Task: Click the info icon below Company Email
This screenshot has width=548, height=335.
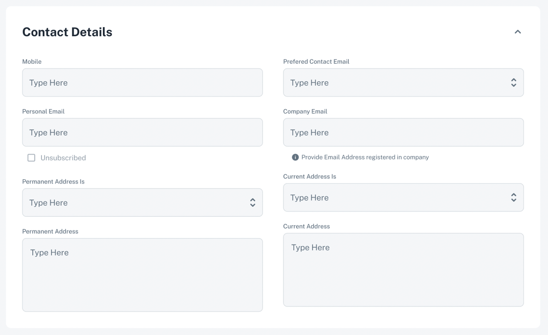Action: [295, 157]
